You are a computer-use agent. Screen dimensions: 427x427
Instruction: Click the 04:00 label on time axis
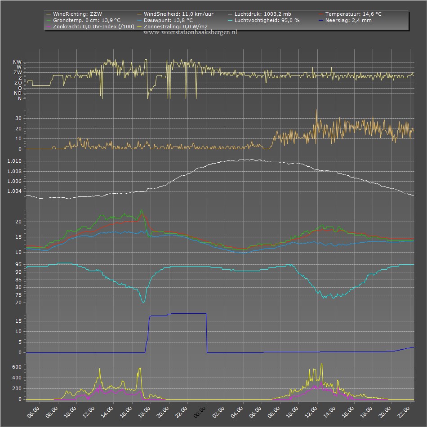coord(237,412)
